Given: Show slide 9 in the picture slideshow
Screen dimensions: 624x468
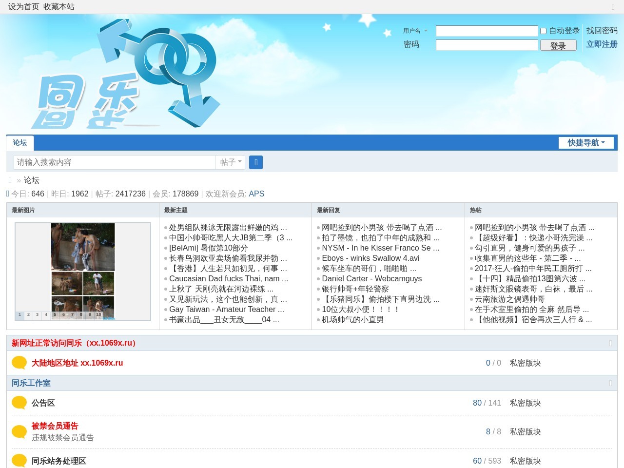Looking at the screenshot, I should point(90,315).
